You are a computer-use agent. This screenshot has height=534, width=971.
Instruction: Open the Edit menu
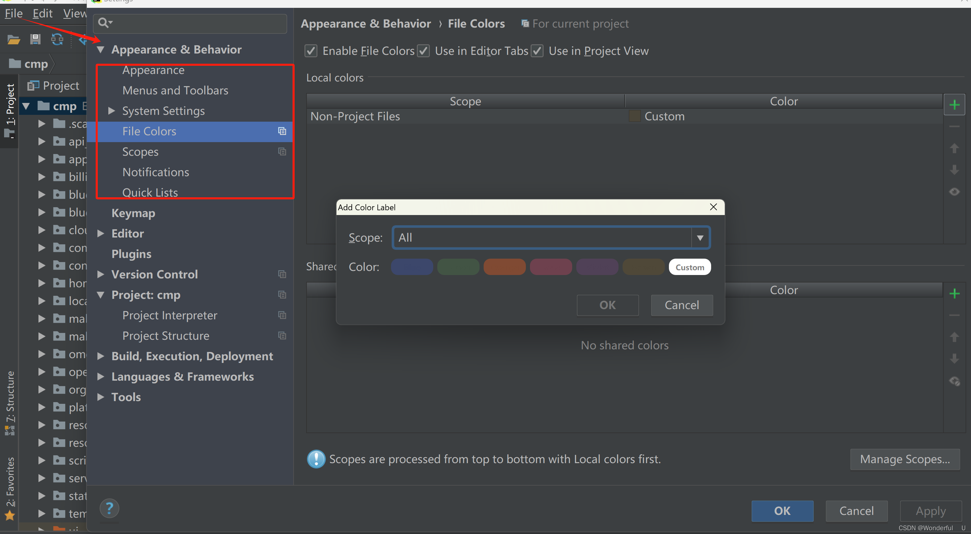coord(42,14)
